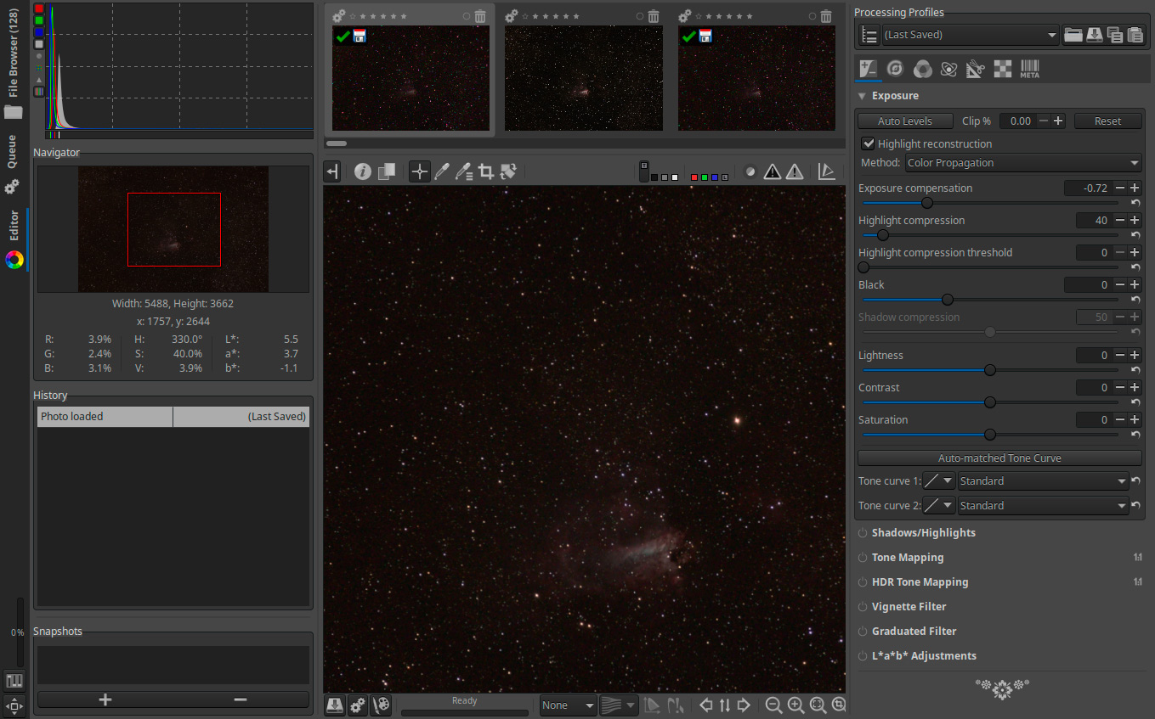The width and height of the screenshot is (1155, 719).
Task: Click the white balance picker tool
Action: pos(441,171)
